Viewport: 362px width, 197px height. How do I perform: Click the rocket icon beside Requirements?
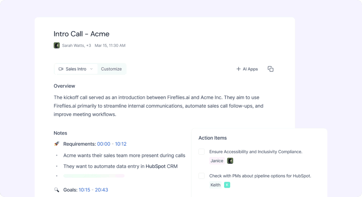click(57, 144)
